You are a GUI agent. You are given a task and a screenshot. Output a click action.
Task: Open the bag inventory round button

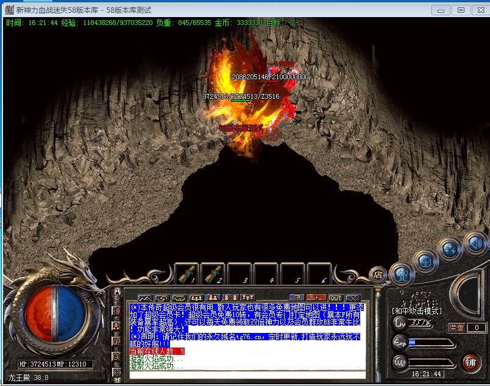click(425, 262)
